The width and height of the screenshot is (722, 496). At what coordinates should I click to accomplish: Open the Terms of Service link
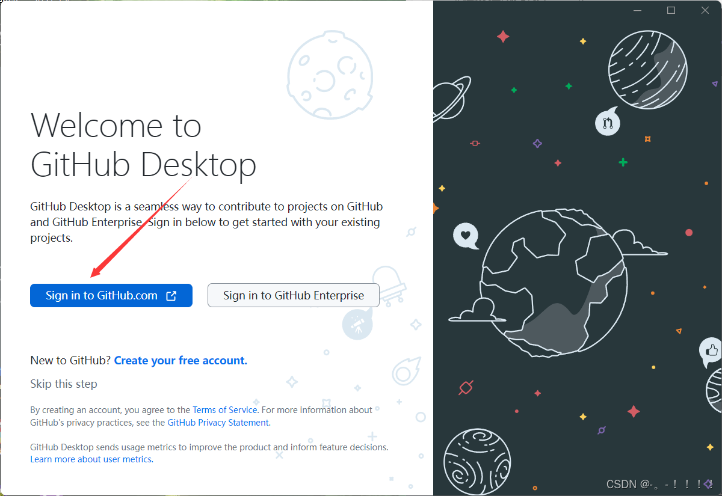pyautogui.click(x=225, y=410)
